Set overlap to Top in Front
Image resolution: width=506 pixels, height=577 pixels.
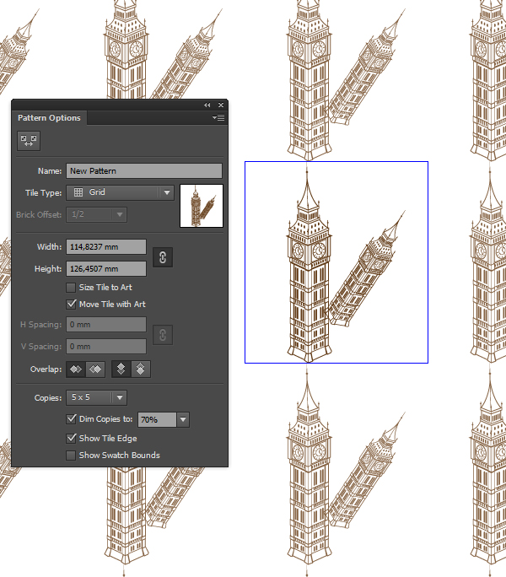(121, 369)
